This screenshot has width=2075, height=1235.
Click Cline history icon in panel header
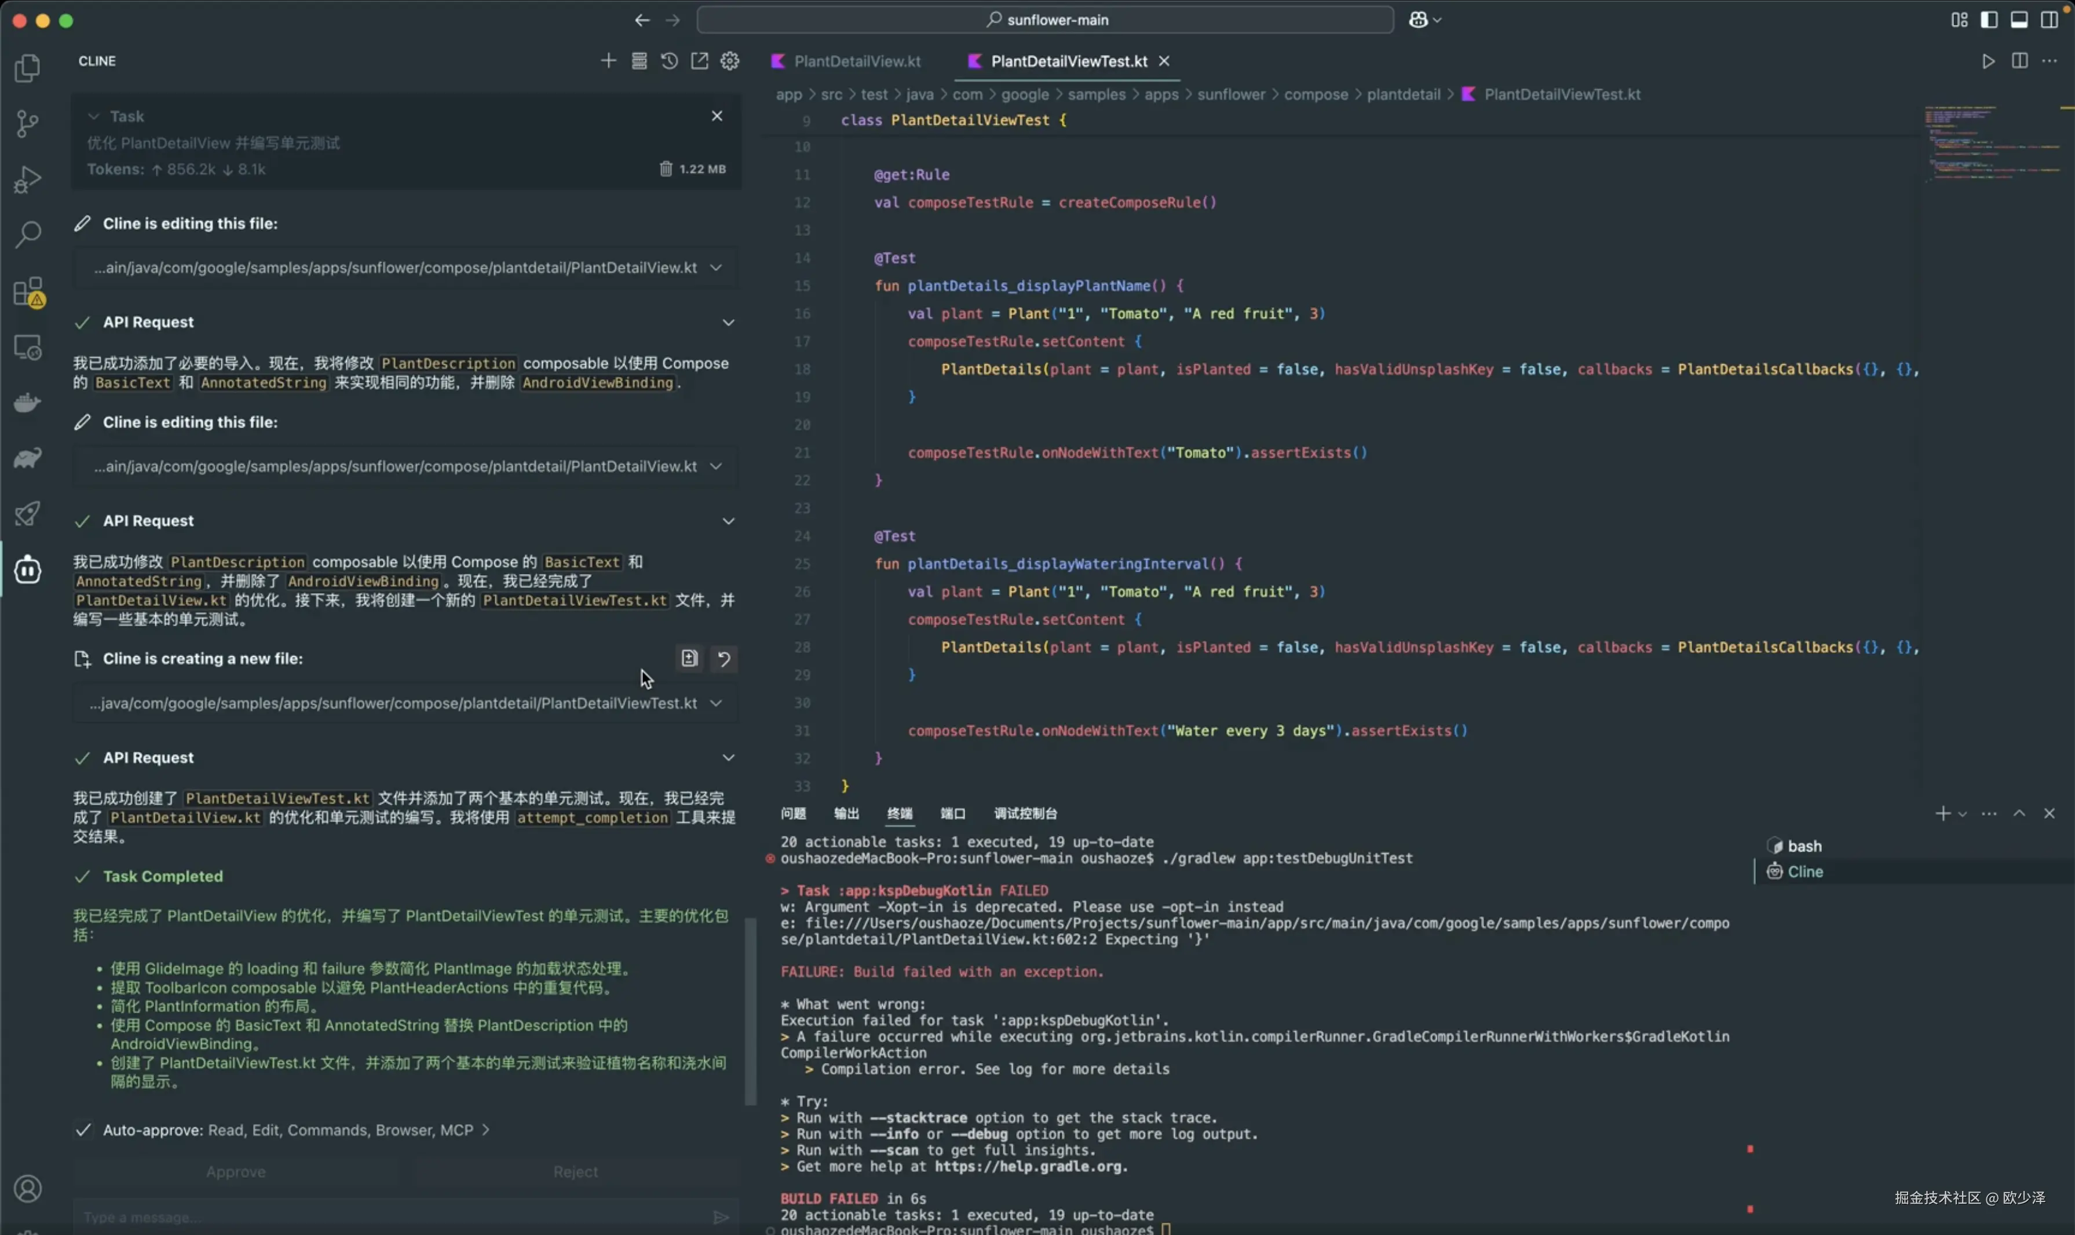[x=669, y=61]
